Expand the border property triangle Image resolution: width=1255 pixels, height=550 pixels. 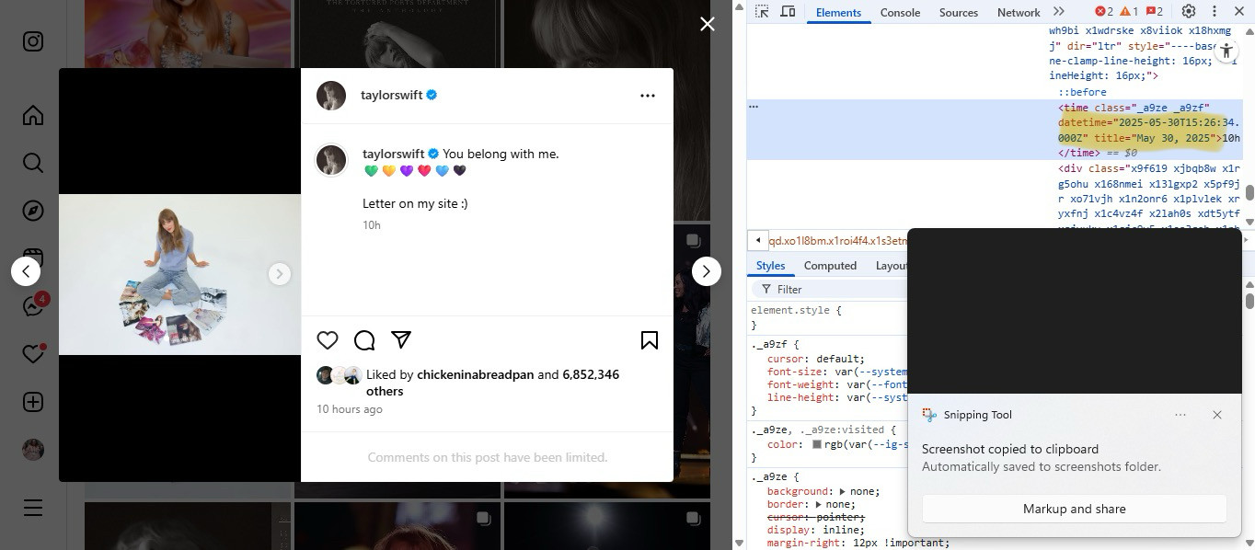(816, 504)
